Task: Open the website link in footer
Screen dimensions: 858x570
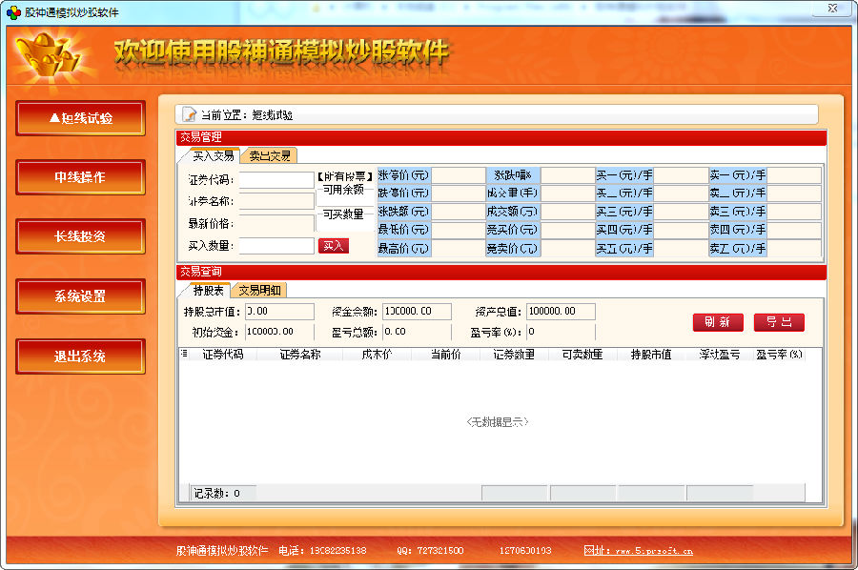Action: (x=638, y=551)
